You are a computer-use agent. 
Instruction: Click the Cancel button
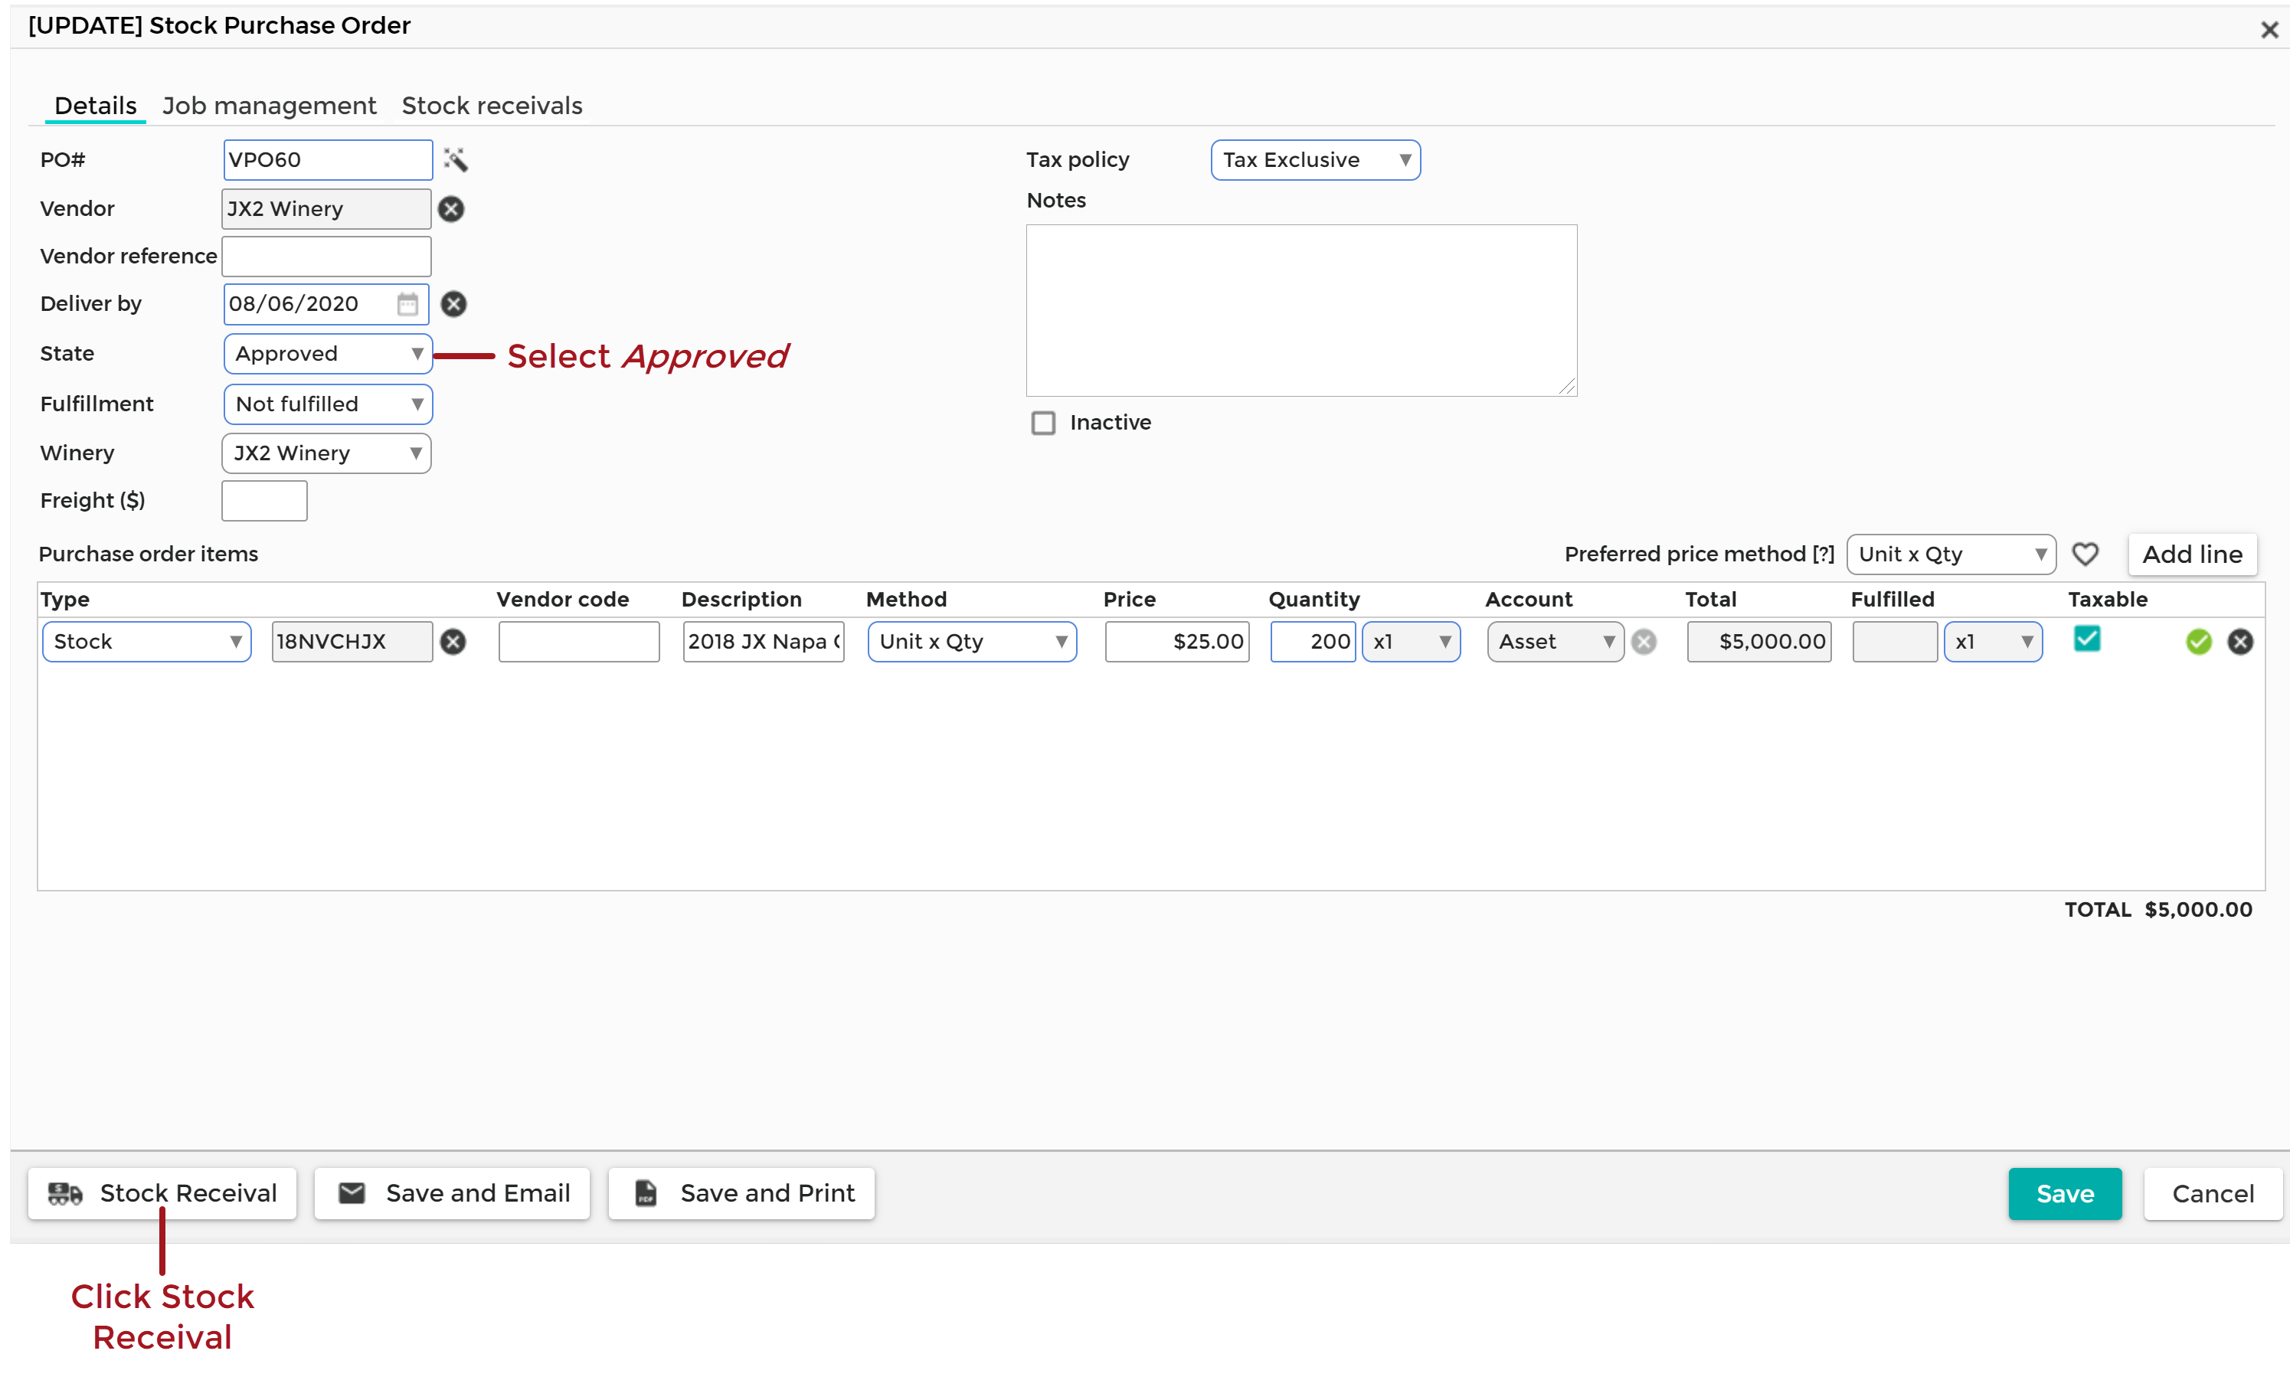2212,1193
